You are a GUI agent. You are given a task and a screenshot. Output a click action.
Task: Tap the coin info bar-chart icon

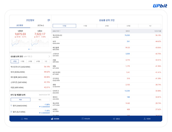tap(52, 119)
